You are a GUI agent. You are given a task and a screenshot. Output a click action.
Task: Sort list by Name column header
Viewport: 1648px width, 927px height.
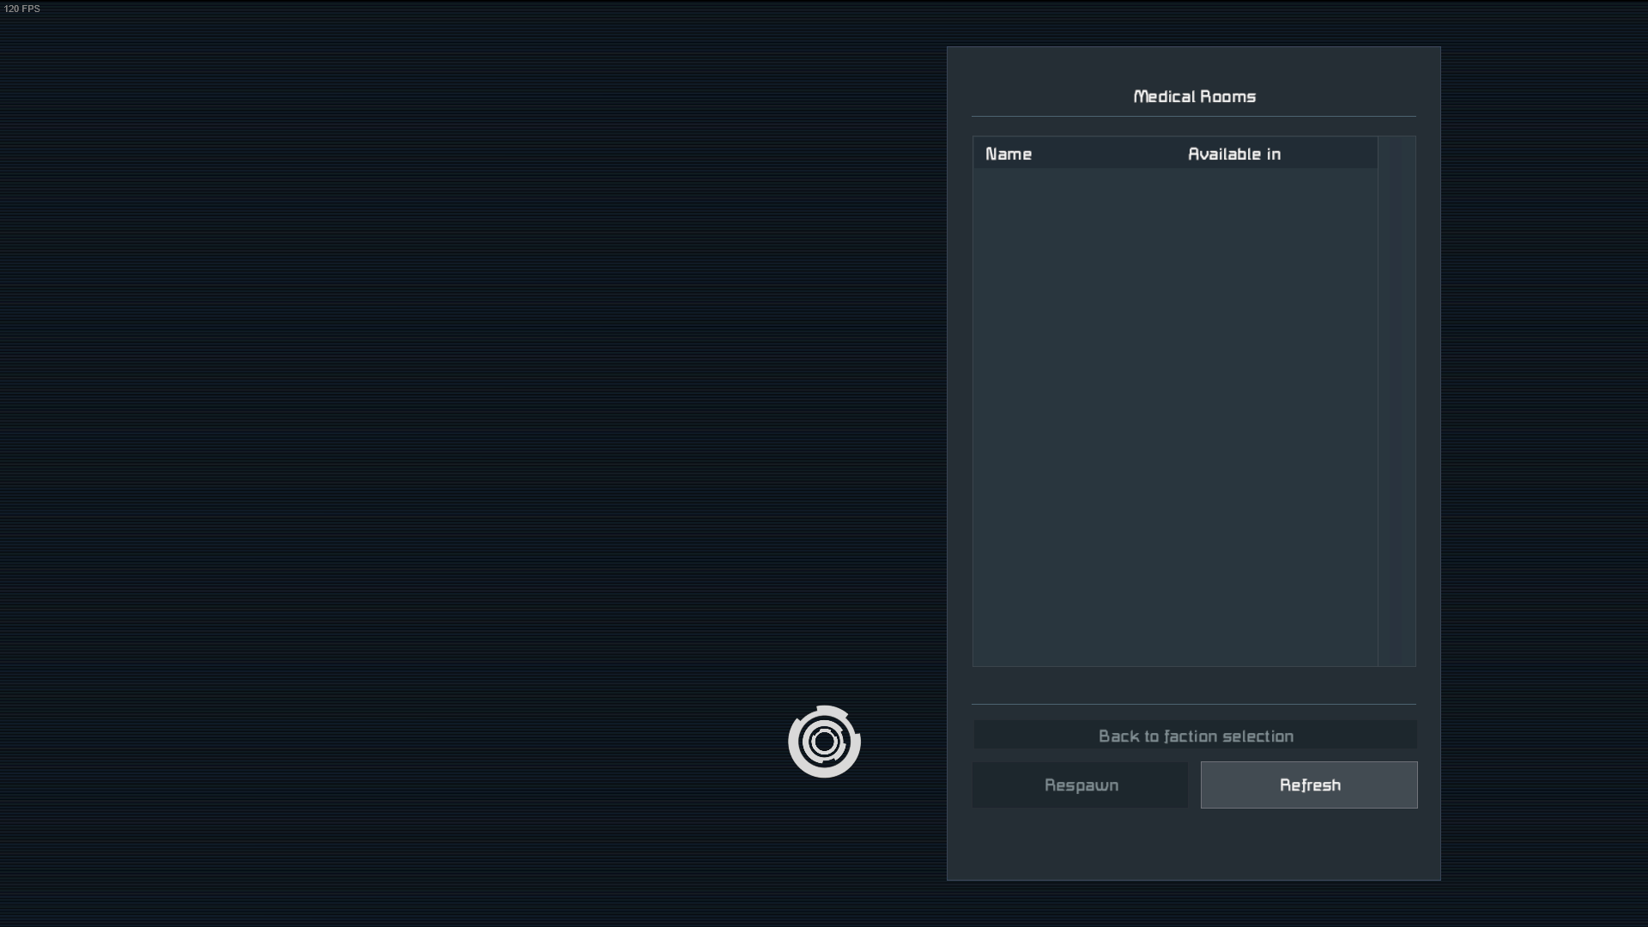click(1009, 154)
